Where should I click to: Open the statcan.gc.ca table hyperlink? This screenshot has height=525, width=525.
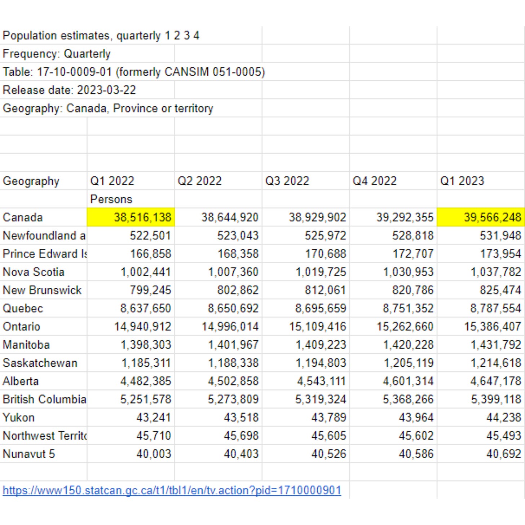click(172, 490)
